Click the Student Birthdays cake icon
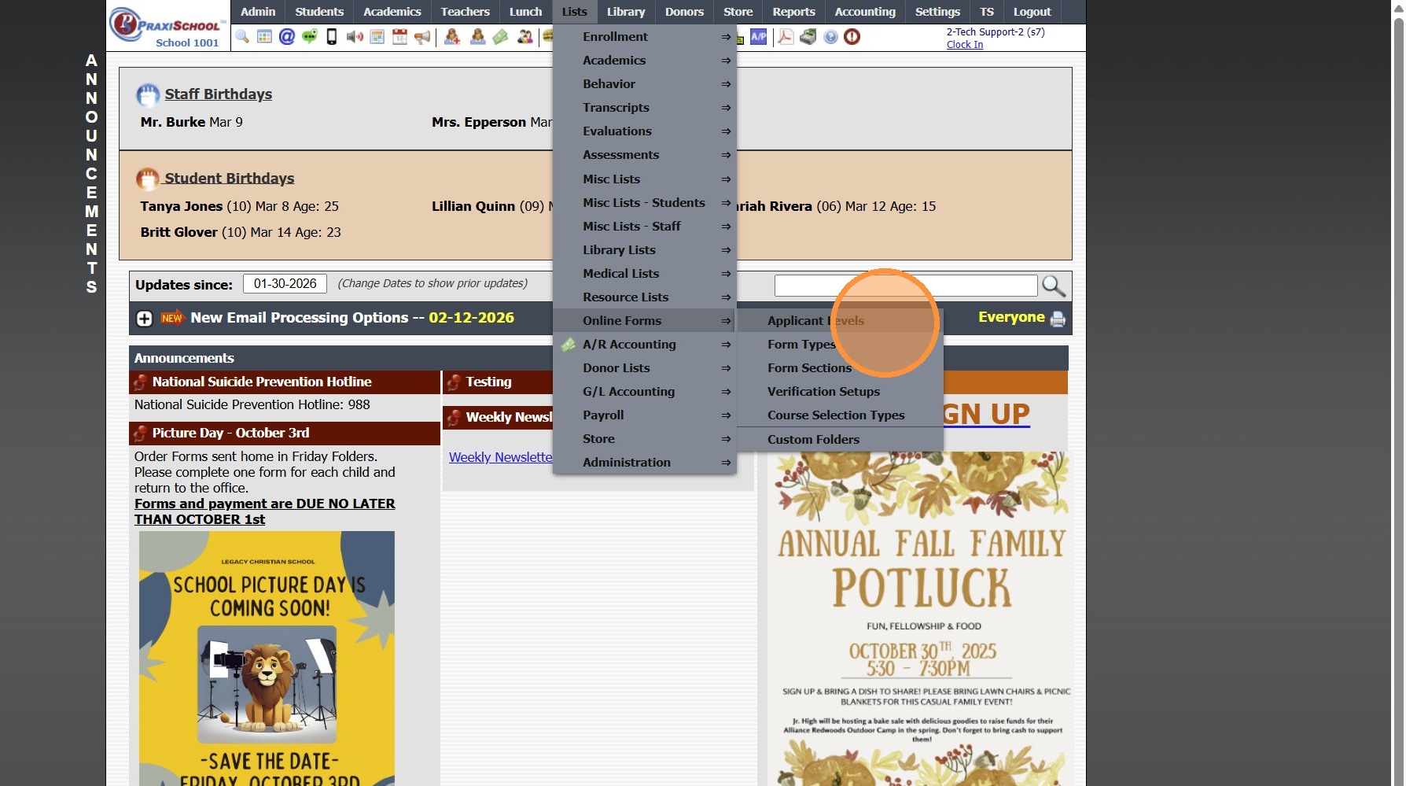This screenshot has width=1406, height=786. coord(148,179)
